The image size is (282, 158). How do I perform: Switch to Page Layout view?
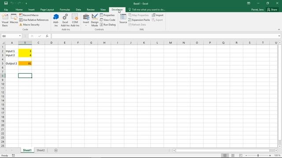(233, 155)
